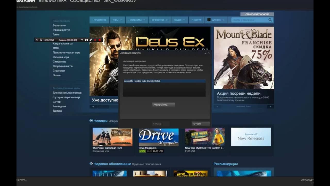The image size is (330, 186).
Task: Open the Шутер от первого лица tag
Action: [66, 97]
